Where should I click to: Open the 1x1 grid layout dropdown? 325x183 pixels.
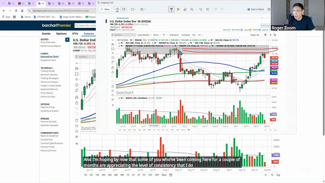200,35
